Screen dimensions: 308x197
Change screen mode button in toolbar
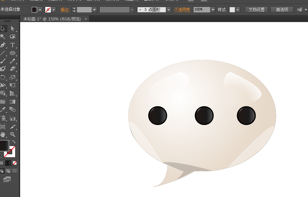point(7,179)
